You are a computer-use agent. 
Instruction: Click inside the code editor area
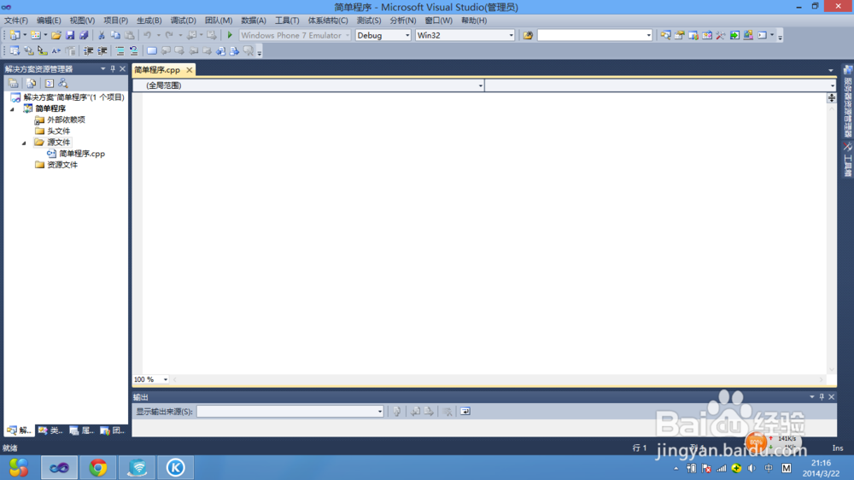485,234
